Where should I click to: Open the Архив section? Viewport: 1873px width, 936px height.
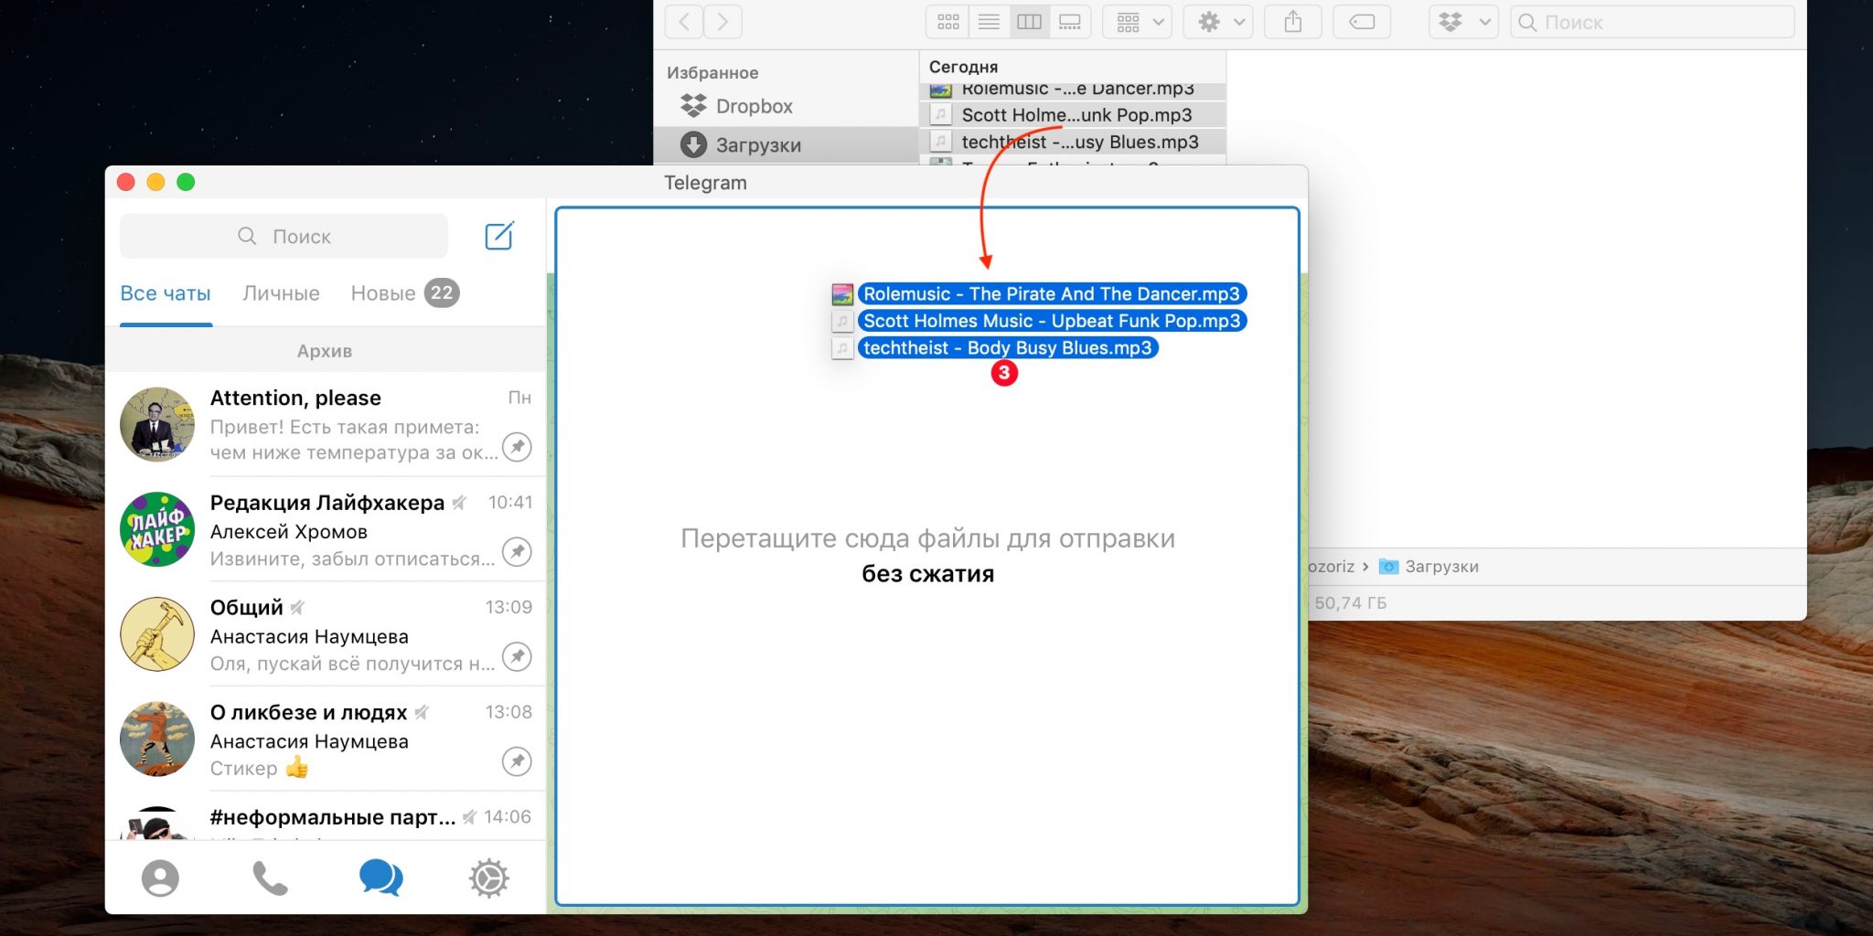coord(325,351)
